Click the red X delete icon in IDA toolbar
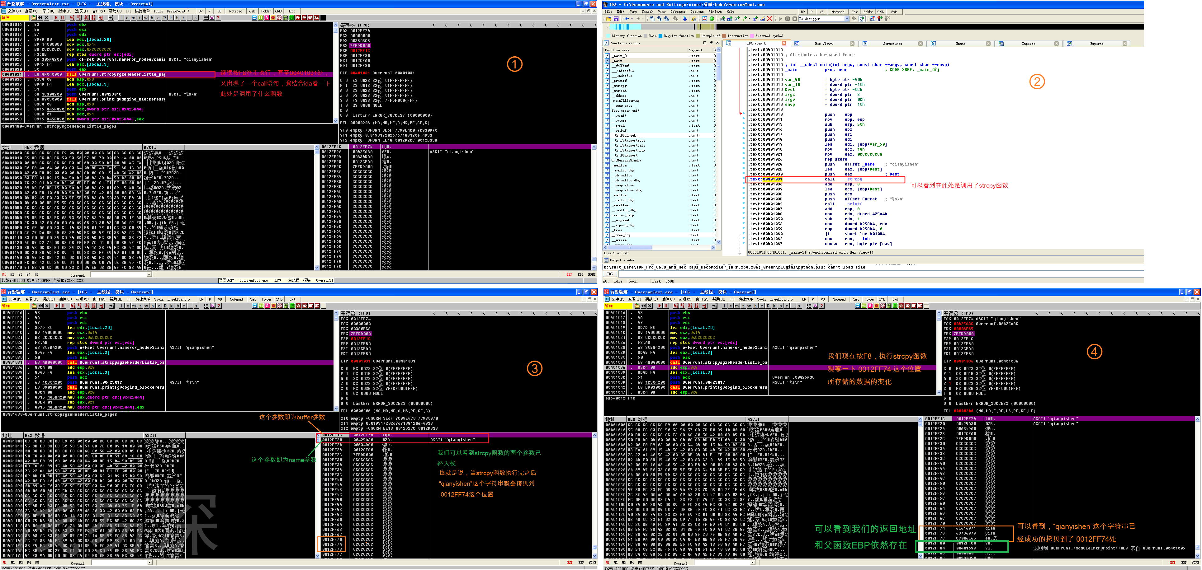The width and height of the screenshot is (1202, 570). [769, 19]
